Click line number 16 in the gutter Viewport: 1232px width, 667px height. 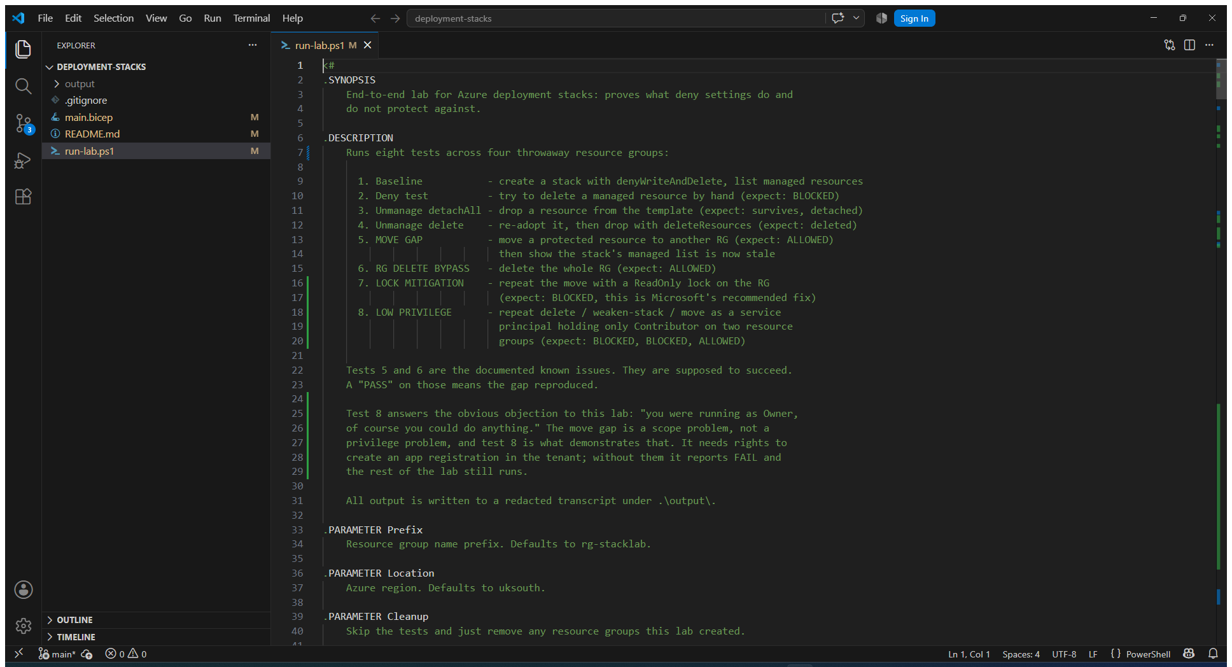297,283
